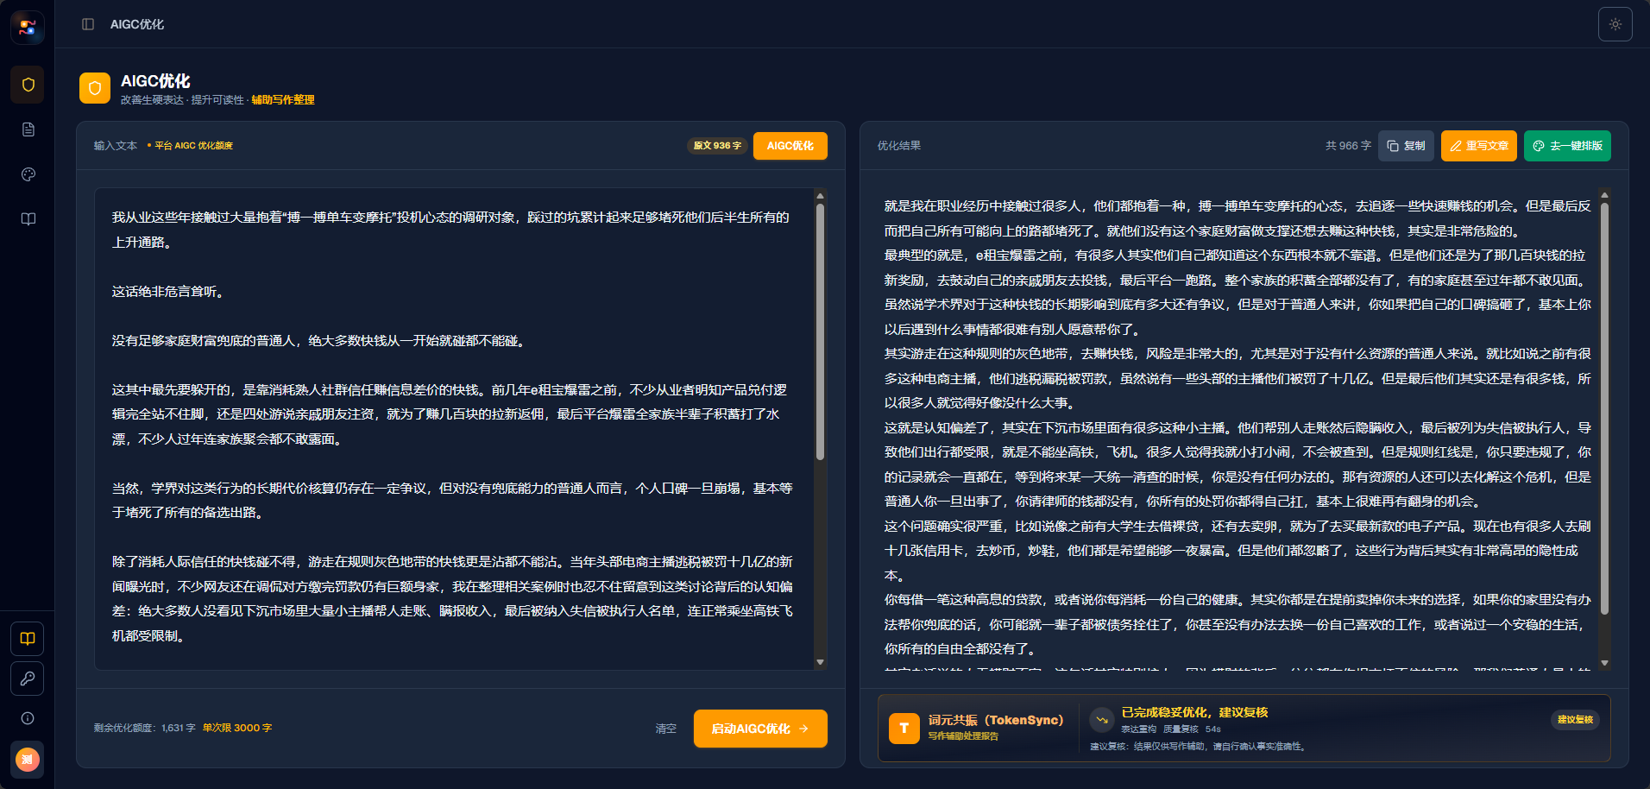
Task: Click the 剩余优化额度 quota text
Action: (145, 728)
